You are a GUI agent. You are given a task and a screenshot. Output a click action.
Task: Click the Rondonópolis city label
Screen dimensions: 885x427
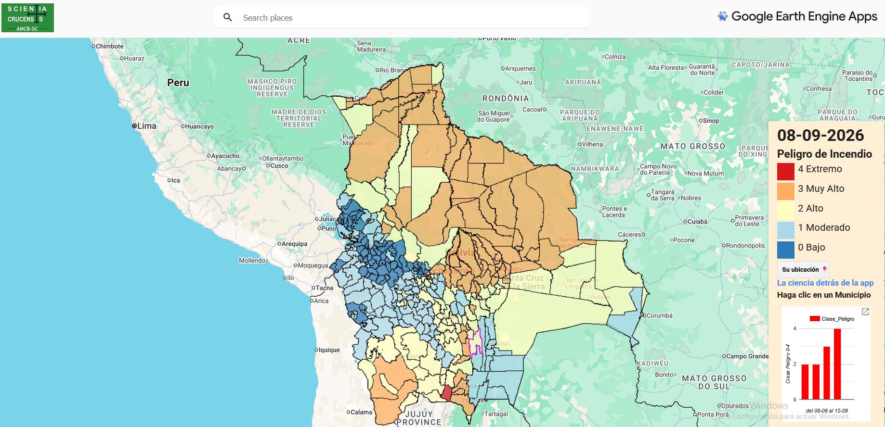(745, 245)
